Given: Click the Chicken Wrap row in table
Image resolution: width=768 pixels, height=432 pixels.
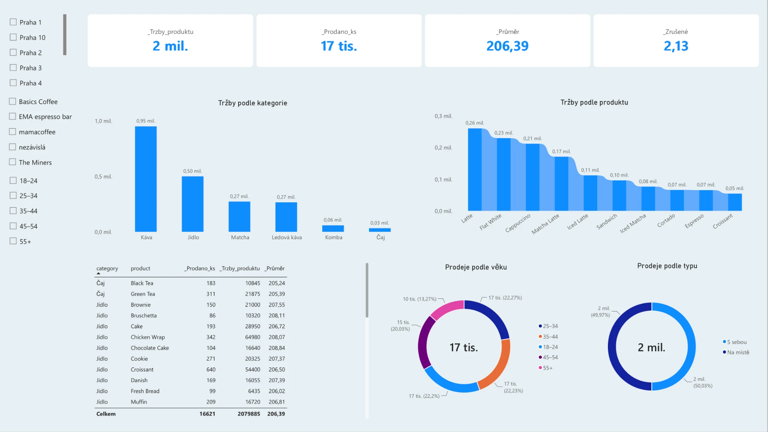Looking at the screenshot, I should (x=191, y=337).
